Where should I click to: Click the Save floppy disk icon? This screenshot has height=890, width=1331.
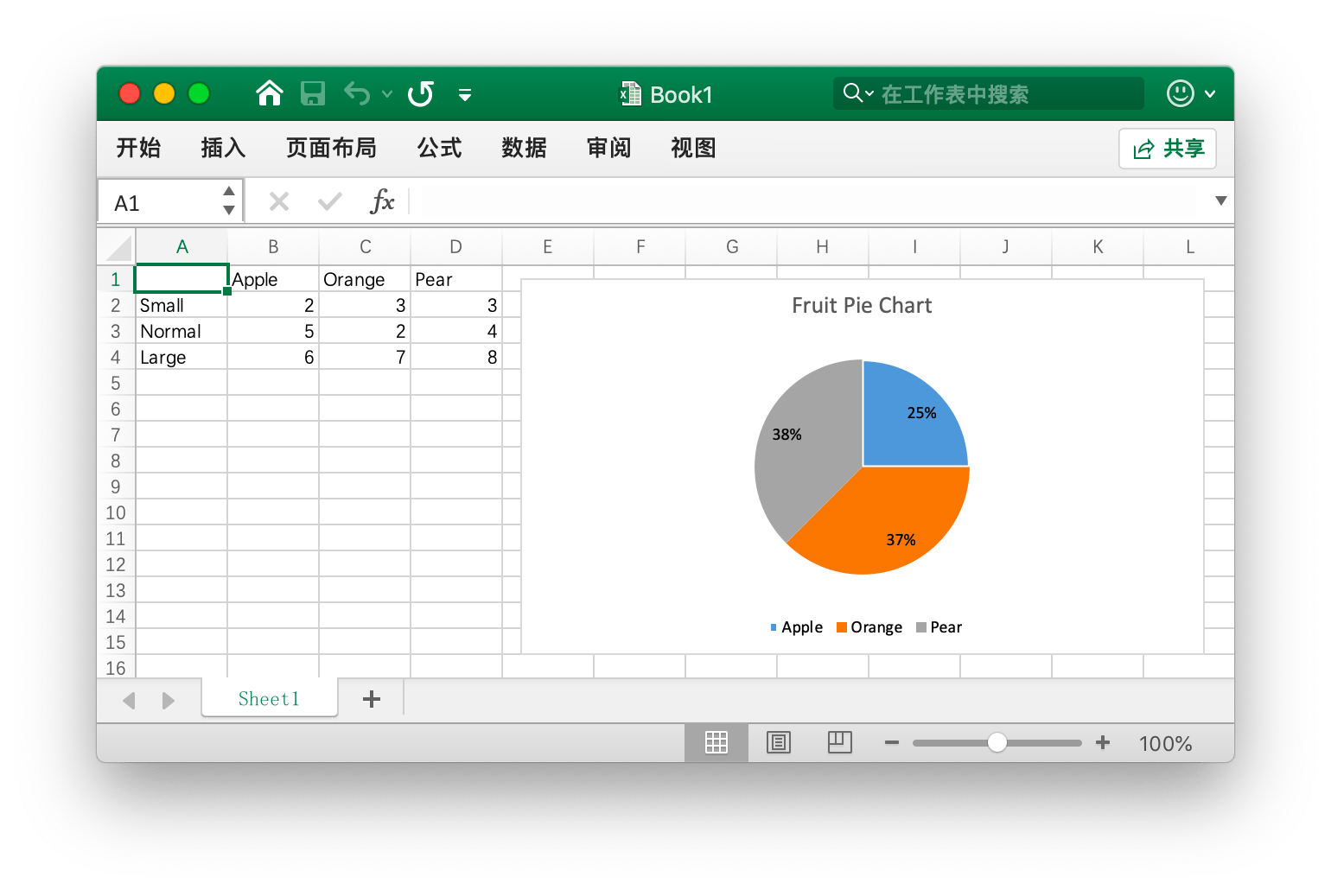tap(312, 93)
